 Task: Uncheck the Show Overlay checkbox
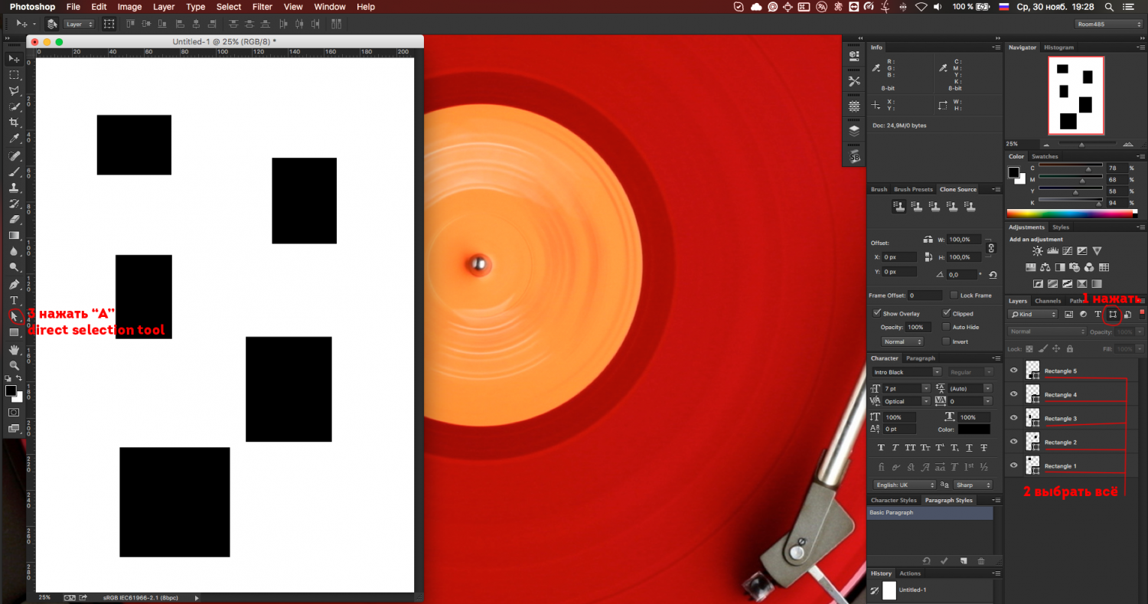pos(877,313)
